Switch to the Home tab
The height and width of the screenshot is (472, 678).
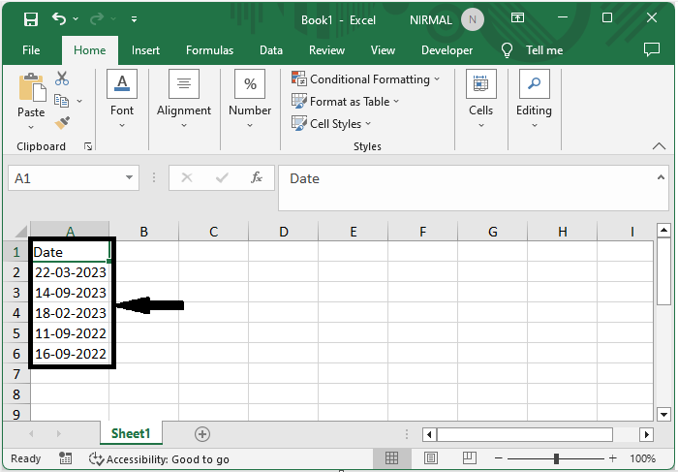pyautogui.click(x=89, y=50)
